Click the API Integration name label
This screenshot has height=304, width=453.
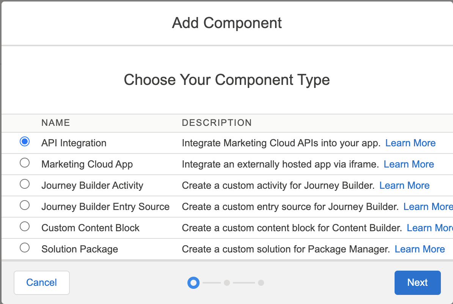74,143
